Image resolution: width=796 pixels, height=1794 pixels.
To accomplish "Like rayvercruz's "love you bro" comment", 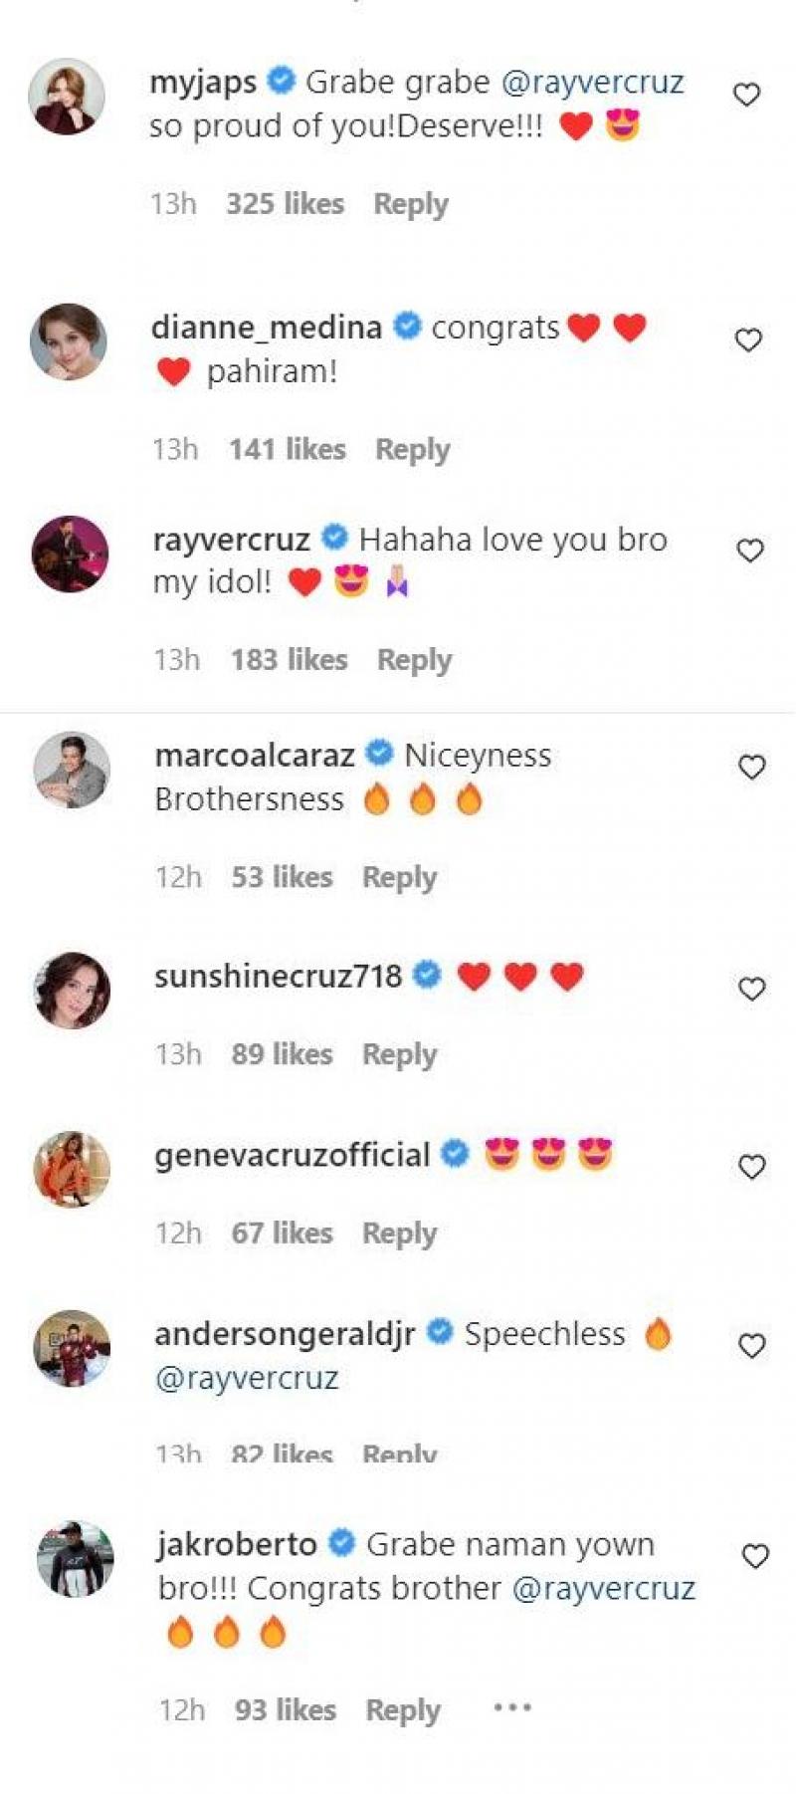I will [x=750, y=551].
